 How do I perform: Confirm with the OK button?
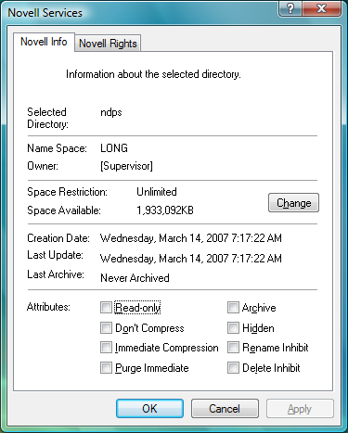[149, 409]
